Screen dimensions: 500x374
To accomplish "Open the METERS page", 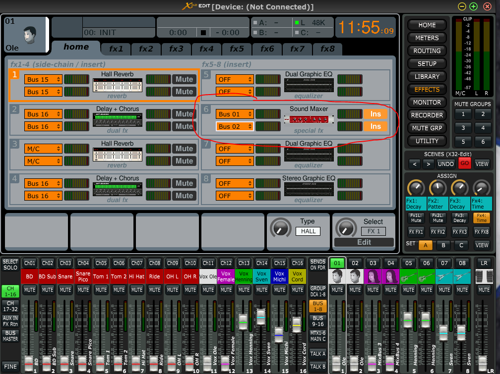I will coord(427,38).
